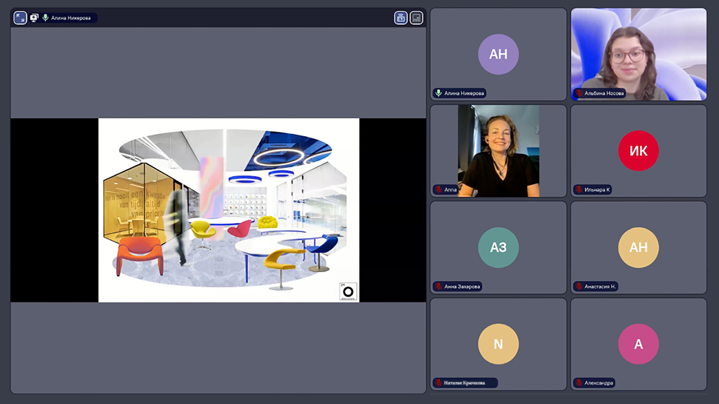719x404 pixels.
Task: Switch to picture-in-picture layout icon
Action: click(x=401, y=18)
